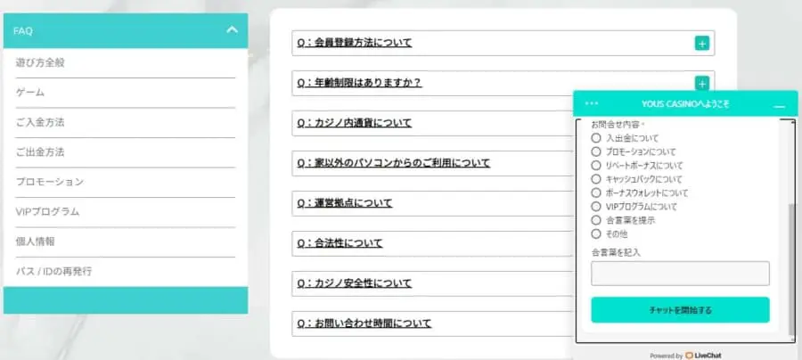Focus the 合言葉を記入 text field
This screenshot has height=360, width=802.
(680, 274)
